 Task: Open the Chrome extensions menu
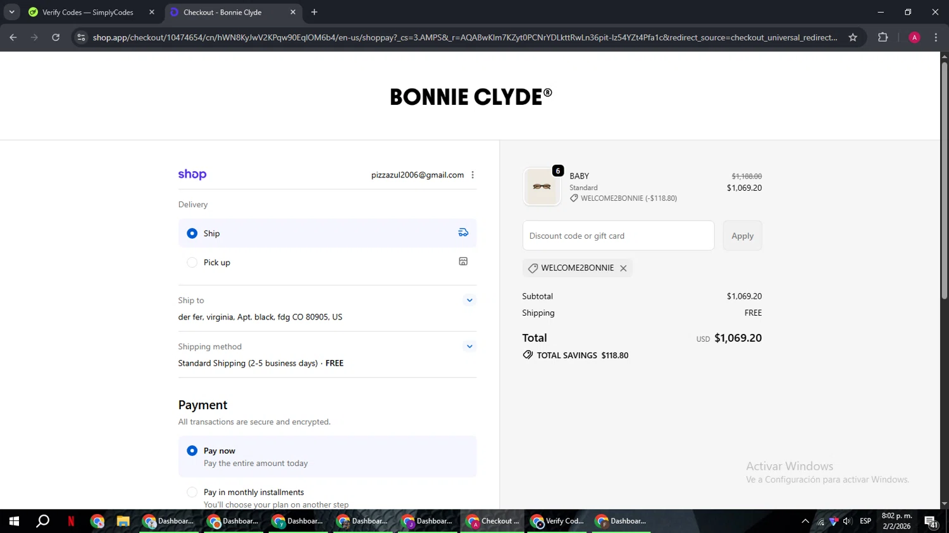coord(883,37)
